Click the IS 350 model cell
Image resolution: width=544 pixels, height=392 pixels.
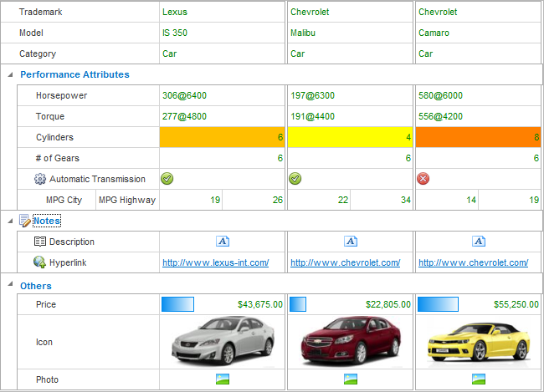(222, 33)
